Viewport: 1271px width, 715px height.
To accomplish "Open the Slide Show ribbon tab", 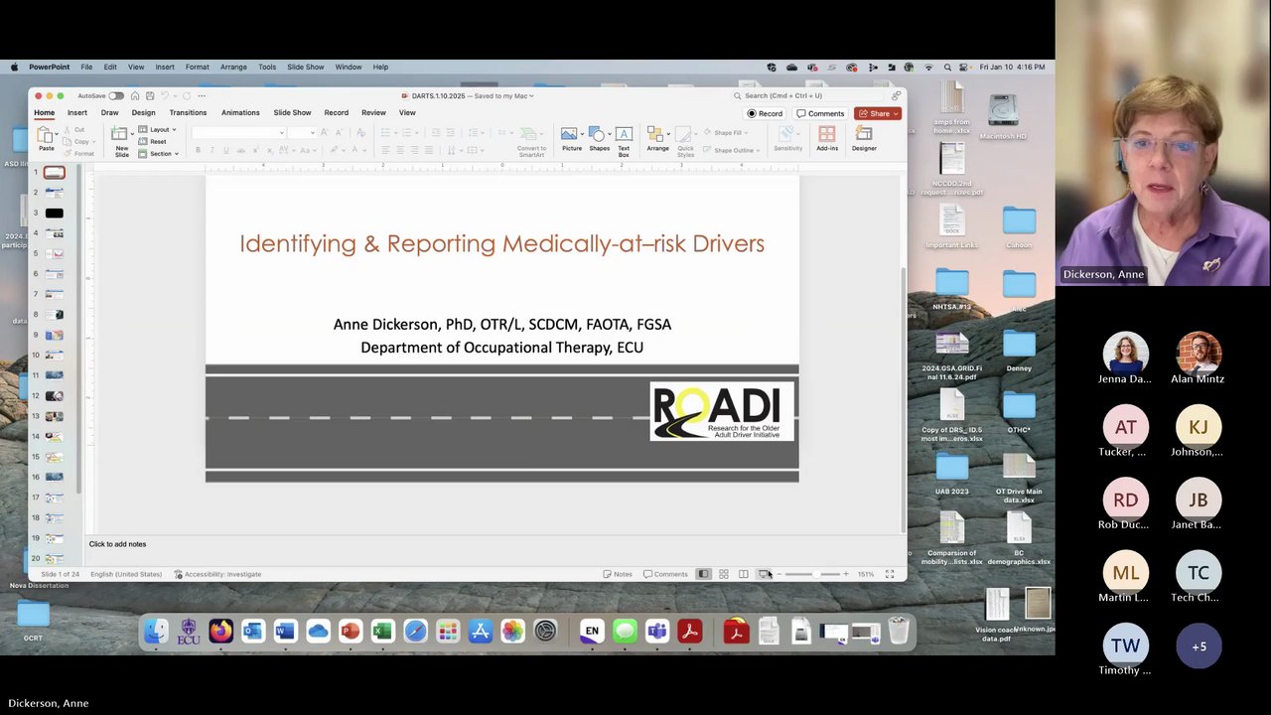I will (x=292, y=112).
